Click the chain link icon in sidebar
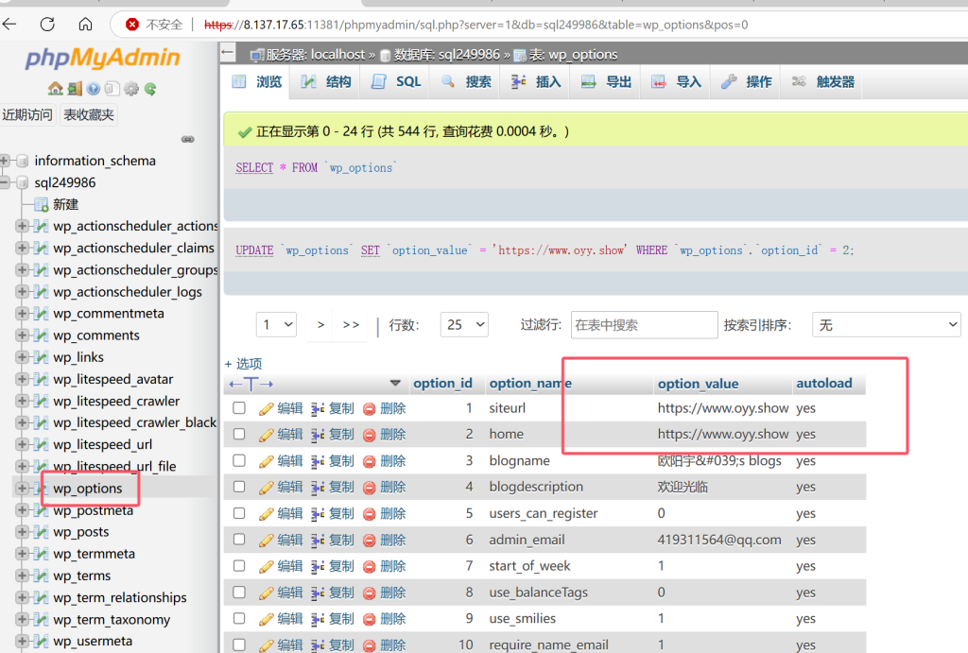Viewport: 968px width, 653px height. tap(188, 140)
